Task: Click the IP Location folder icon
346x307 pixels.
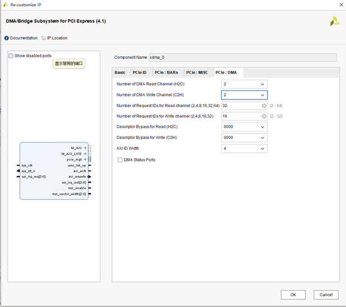Action: 44,38
